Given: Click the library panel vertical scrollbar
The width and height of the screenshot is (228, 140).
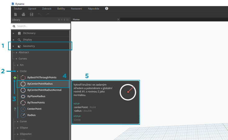Looking at the screenshot, I should (x=70, y=85).
